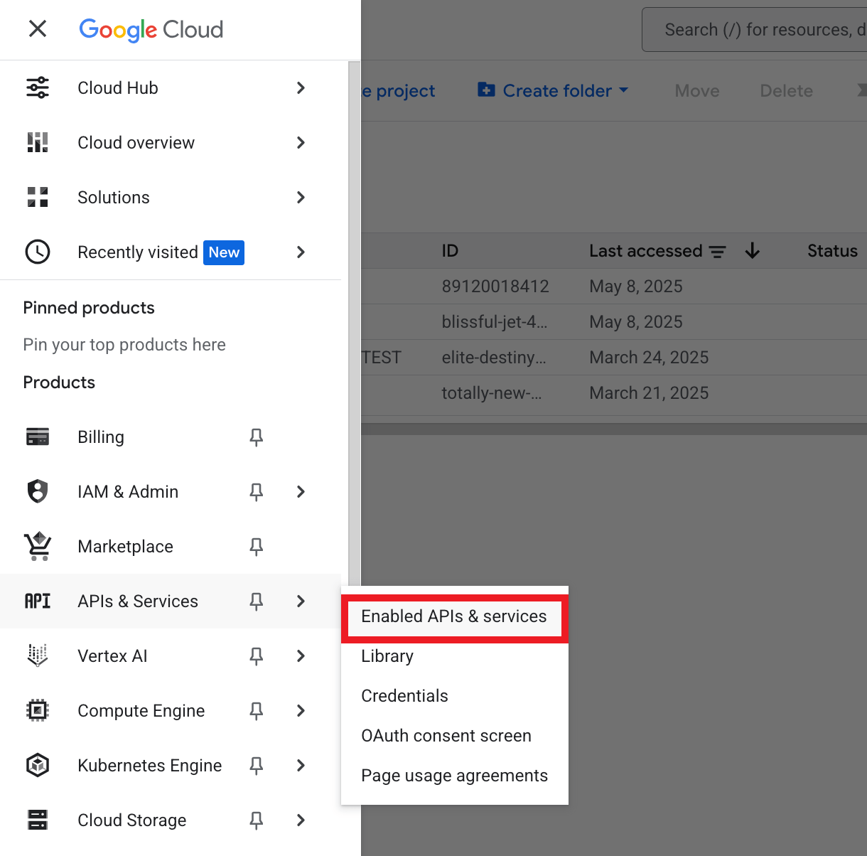The image size is (867, 856).
Task: Click the Cloud Hub sliders icon
Action: [x=38, y=87]
